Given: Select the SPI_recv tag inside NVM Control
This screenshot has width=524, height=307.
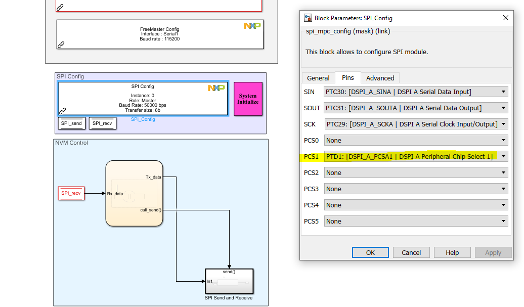Looking at the screenshot, I should tap(71, 193).
